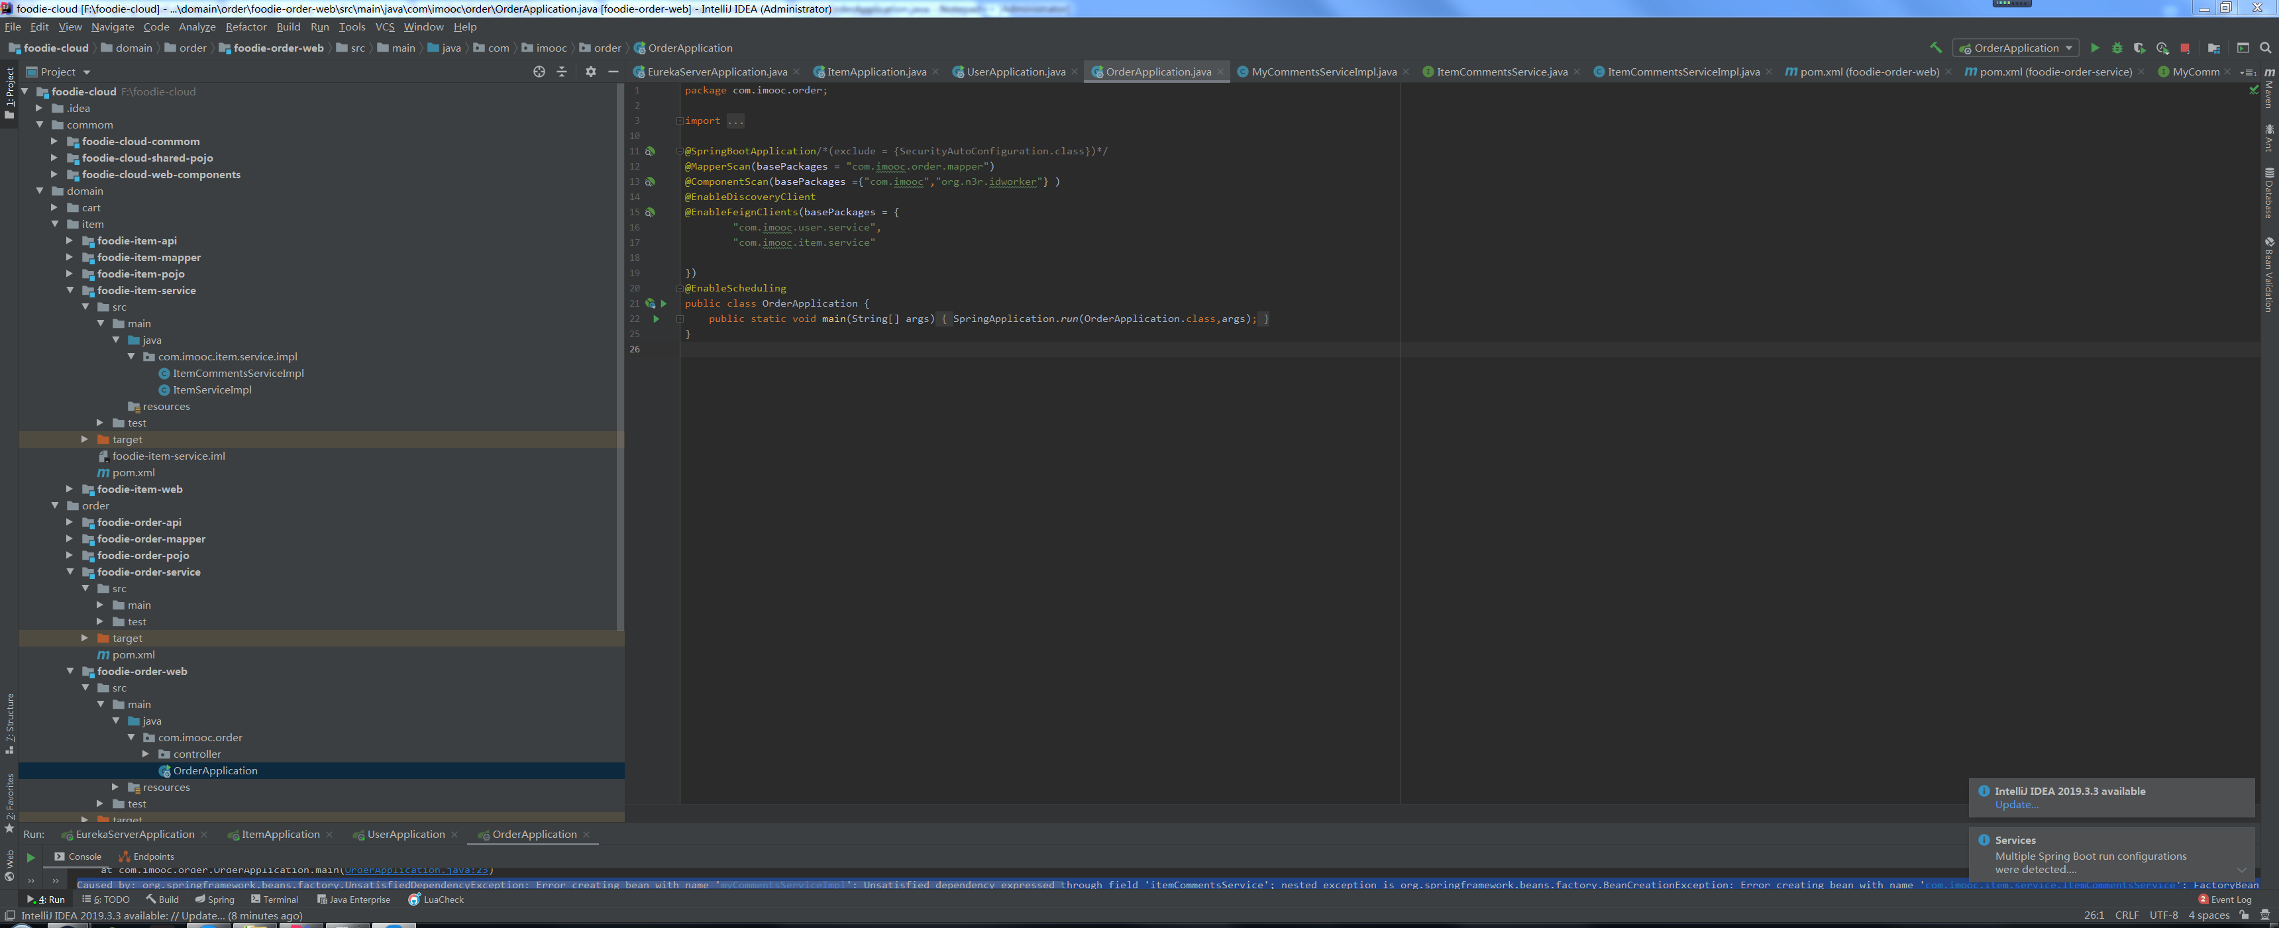Open the Project Structure icon
The height and width of the screenshot is (928, 2279).
[2213, 48]
